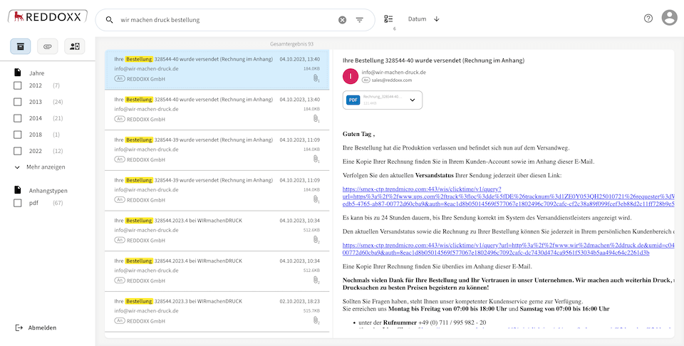The width and height of the screenshot is (684, 346).
Task: Click recipient sales@reddoxx.com in preview
Action: (x=391, y=80)
